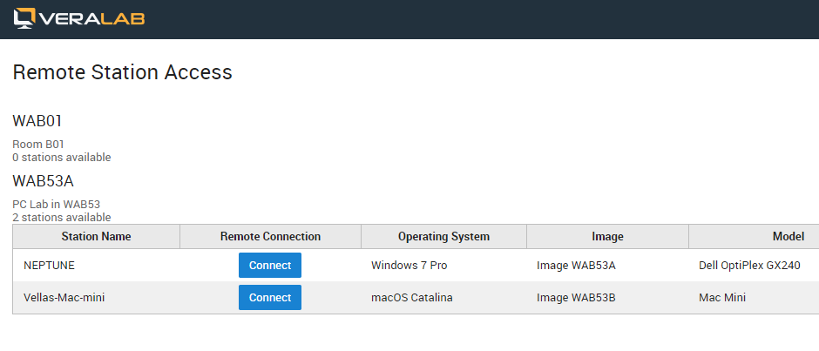Click the VERALAB wordmark in header
Viewport: 819px width, 351px height.
point(91,18)
